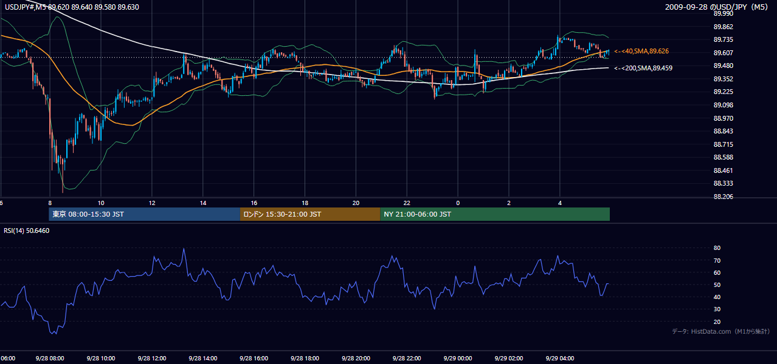
Task: Click RSI axis level 40
Action: [x=717, y=297]
